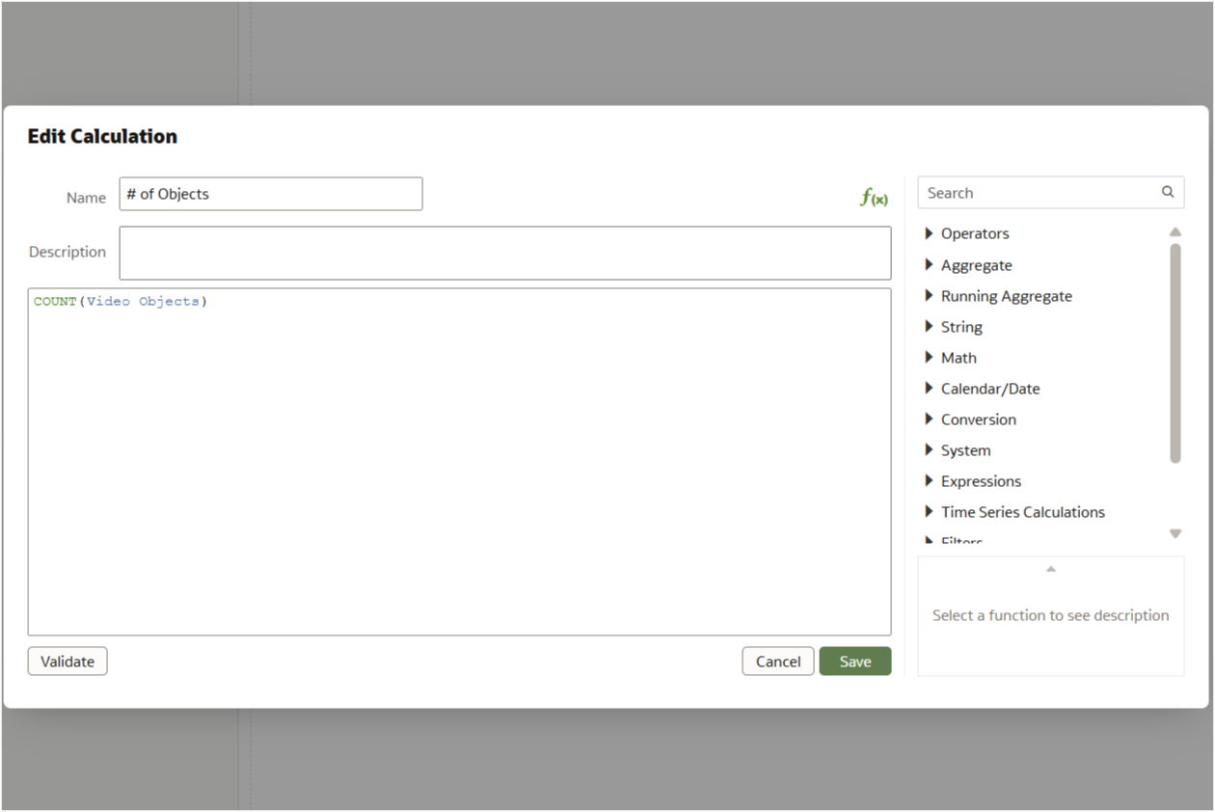Cancel editing the calculation
Viewport: 1215px width, 812px height.
[x=778, y=662]
